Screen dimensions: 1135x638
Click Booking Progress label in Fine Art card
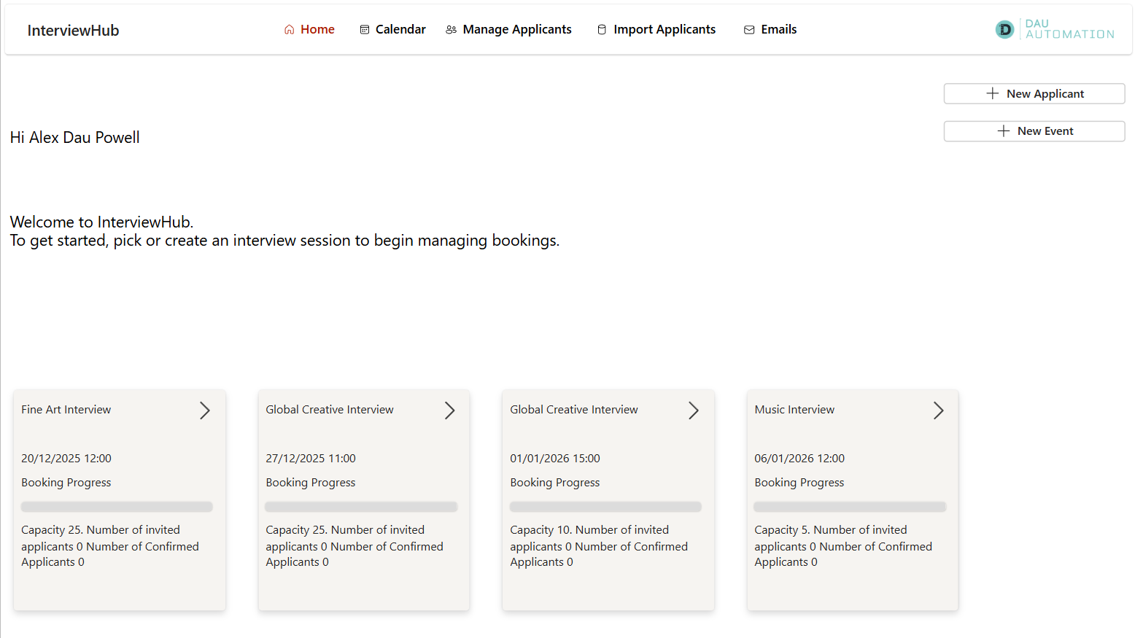pos(66,483)
